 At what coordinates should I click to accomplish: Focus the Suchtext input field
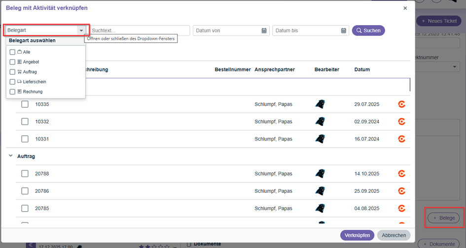tap(140, 31)
